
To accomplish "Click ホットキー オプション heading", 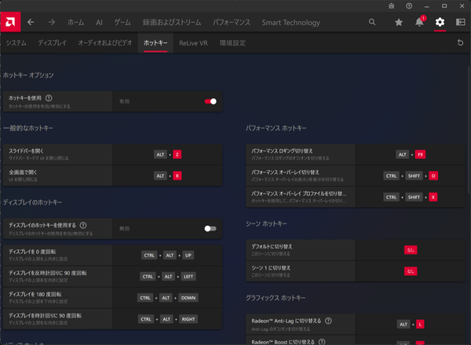I will pyautogui.click(x=28, y=75).
